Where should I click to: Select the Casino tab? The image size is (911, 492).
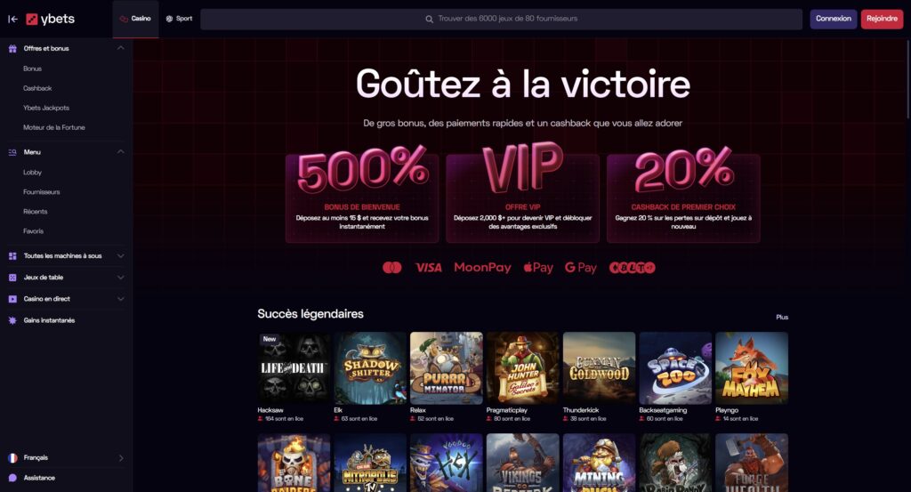pos(135,19)
